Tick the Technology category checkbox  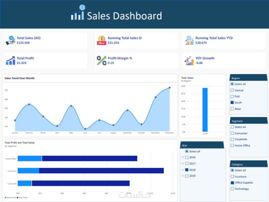coord(232,189)
